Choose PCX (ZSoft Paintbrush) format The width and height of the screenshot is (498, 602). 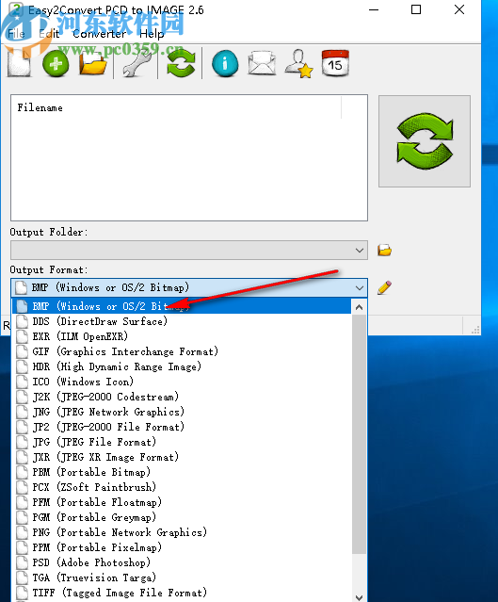[182, 487]
